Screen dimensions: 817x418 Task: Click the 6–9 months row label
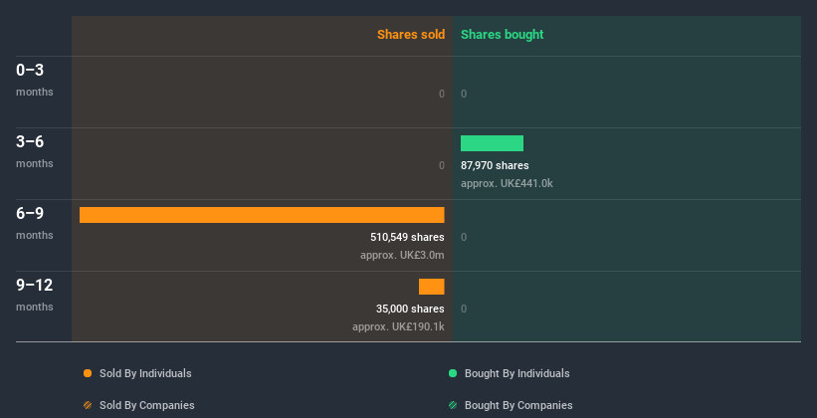coord(35,223)
